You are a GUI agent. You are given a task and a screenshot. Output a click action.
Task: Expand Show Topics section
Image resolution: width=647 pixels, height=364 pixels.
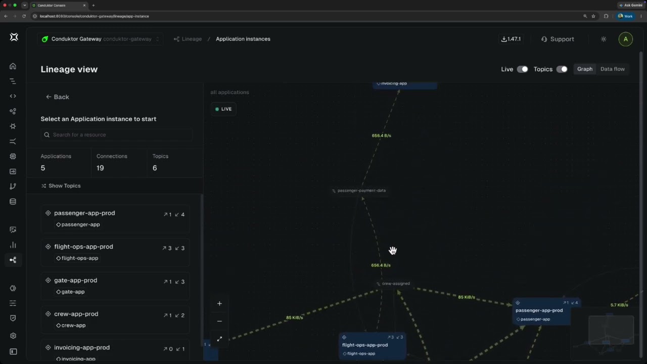click(61, 186)
